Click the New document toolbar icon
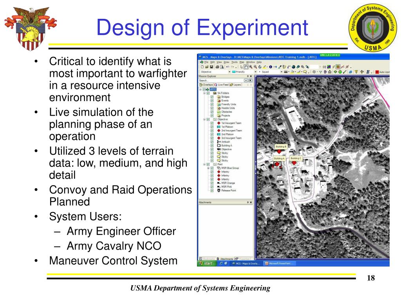Image resolution: width=401 pixels, height=301 pixels. point(202,67)
